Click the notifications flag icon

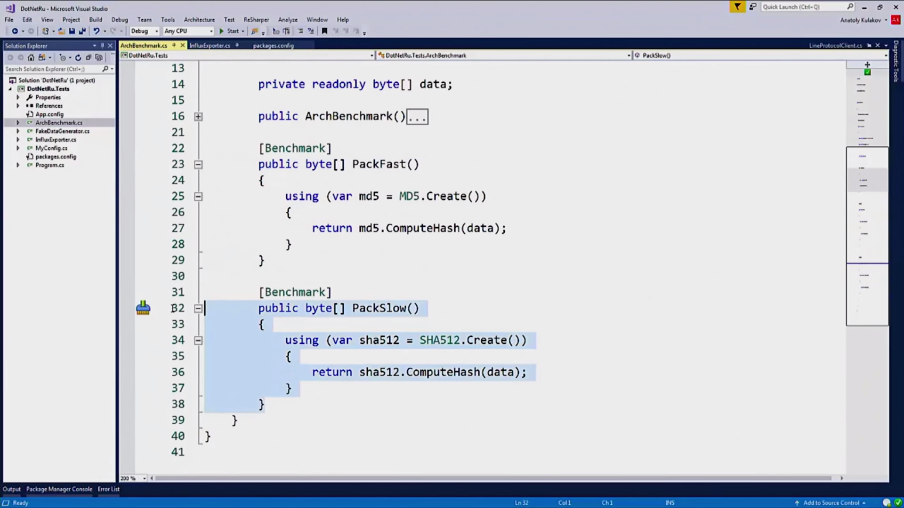coord(737,7)
